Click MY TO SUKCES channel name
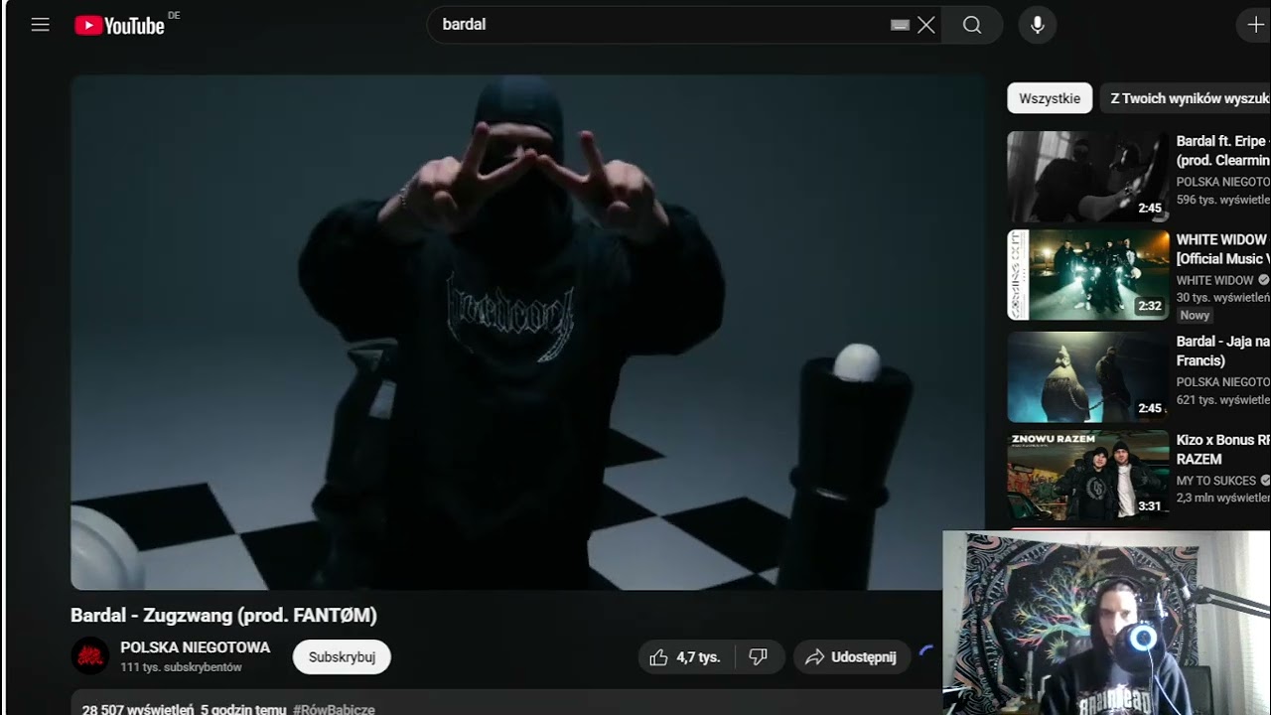1271x715 pixels. coord(1216,481)
